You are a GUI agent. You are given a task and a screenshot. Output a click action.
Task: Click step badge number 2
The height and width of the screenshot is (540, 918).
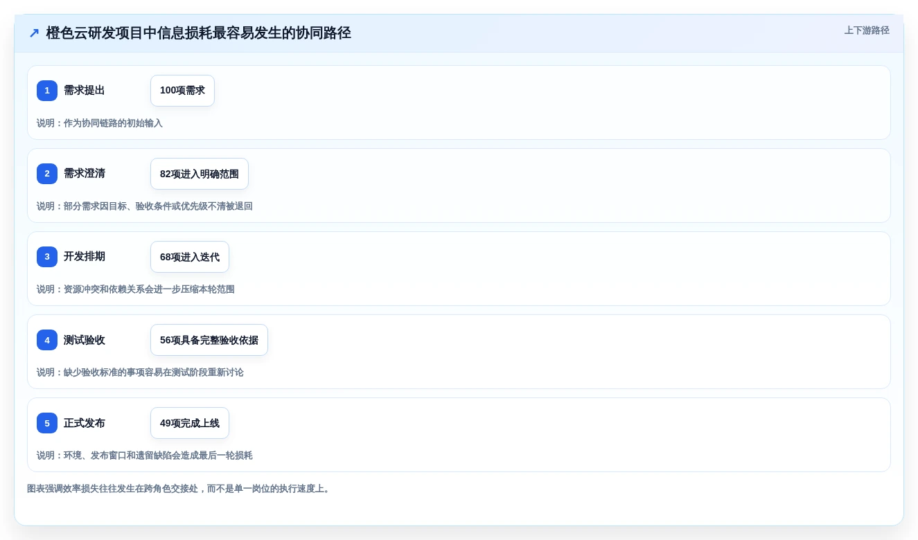(47, 174)
